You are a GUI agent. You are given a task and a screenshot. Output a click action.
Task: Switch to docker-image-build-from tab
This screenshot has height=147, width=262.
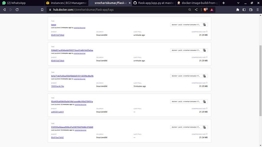[198, 3]
